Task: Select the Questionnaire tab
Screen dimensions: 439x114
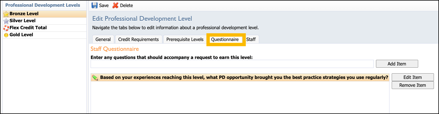Action: pos(225,39)
